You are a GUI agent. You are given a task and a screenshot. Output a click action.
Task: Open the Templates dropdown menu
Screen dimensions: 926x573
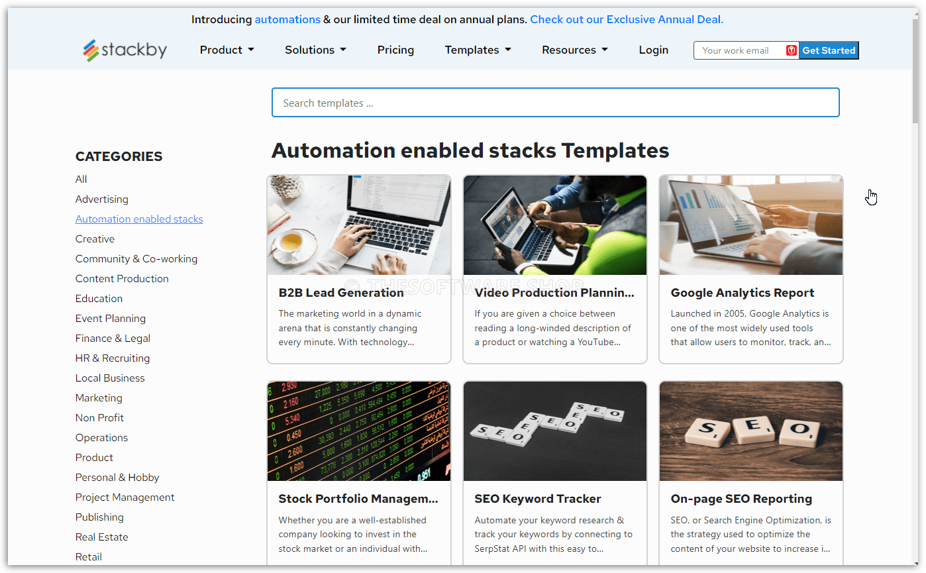click(x=478, y=50)
